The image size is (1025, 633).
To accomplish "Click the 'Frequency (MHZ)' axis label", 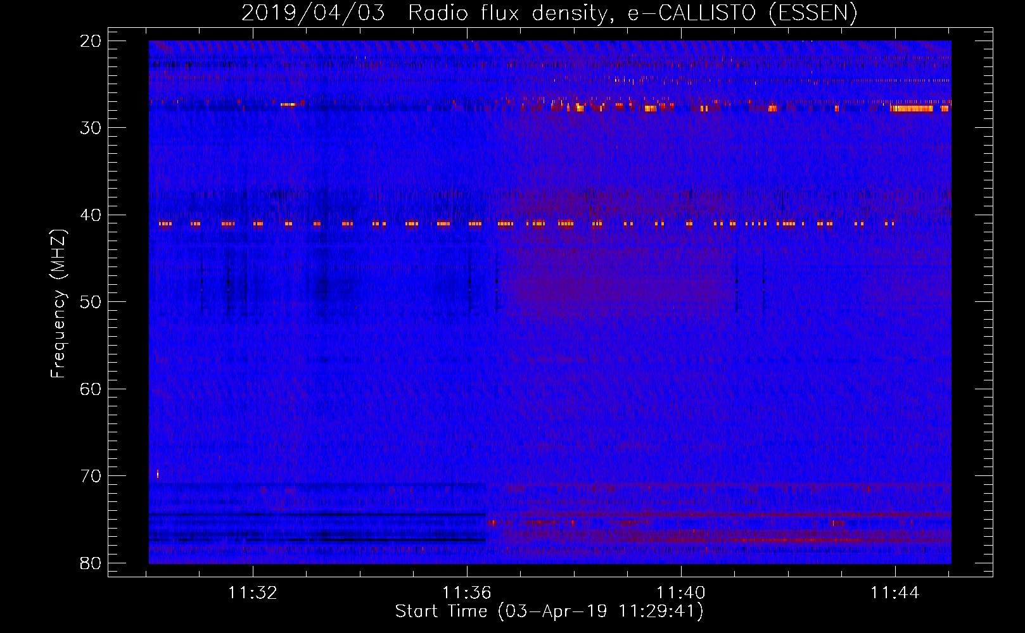I will [x=58, y=304].
